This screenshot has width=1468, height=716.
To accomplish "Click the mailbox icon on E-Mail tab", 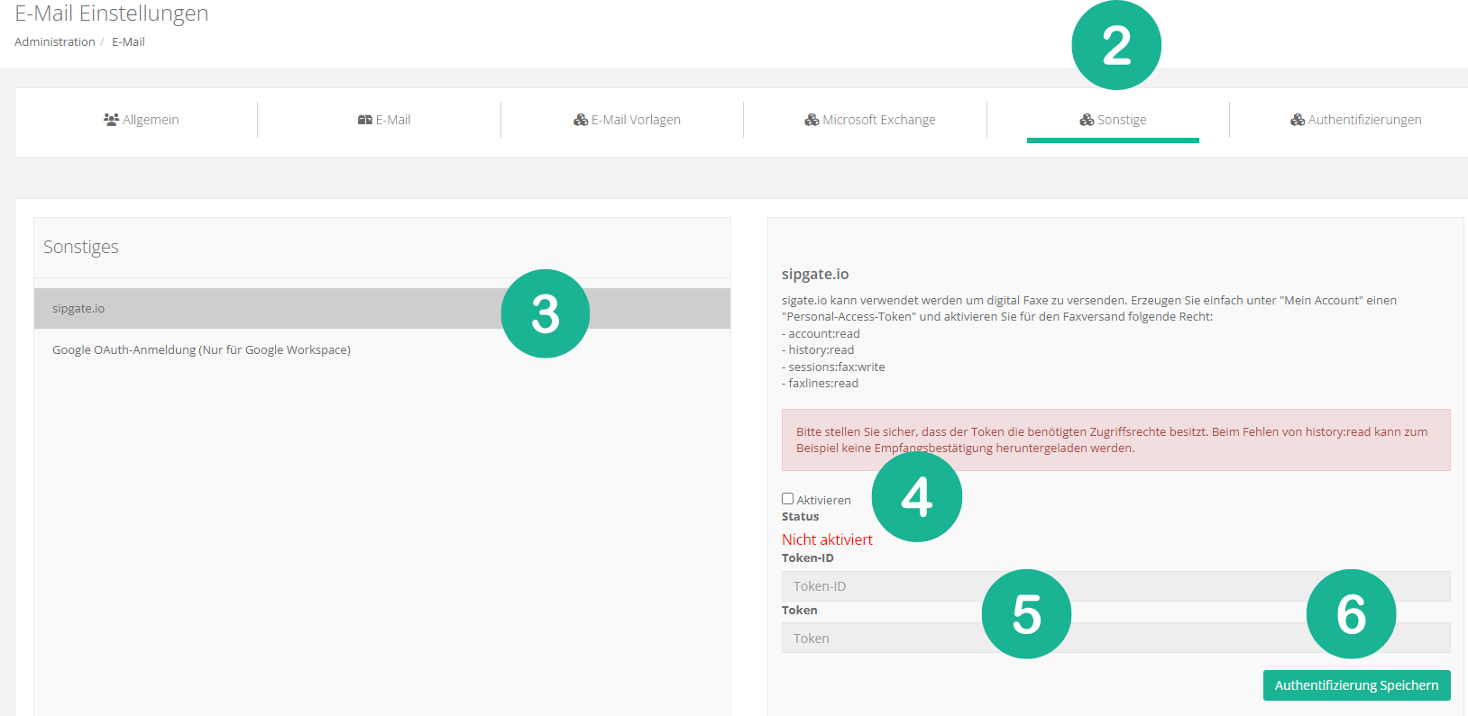I will [365, 120].
